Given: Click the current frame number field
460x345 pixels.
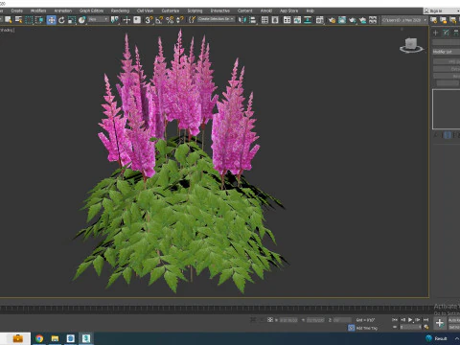Looking at the screenshot, I should click(410, 327).
